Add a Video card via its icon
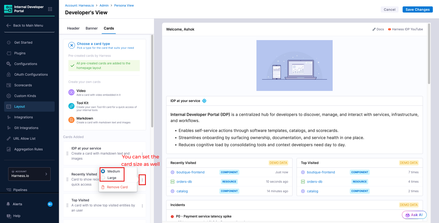Viewport: 439px width, 223px height. click(x=71, y=92)
